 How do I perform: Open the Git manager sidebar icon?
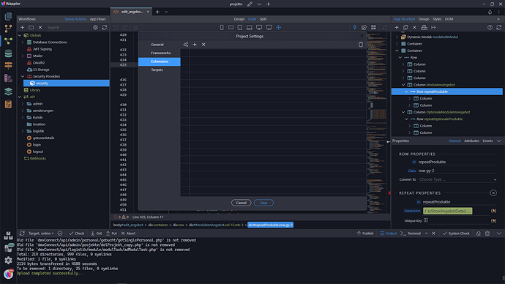pyautogui.click(x=8, y=29)
